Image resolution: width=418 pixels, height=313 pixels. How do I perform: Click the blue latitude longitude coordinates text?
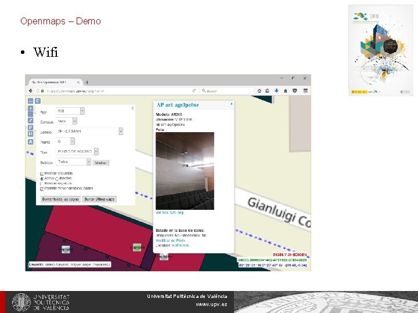tap(272, 265)
